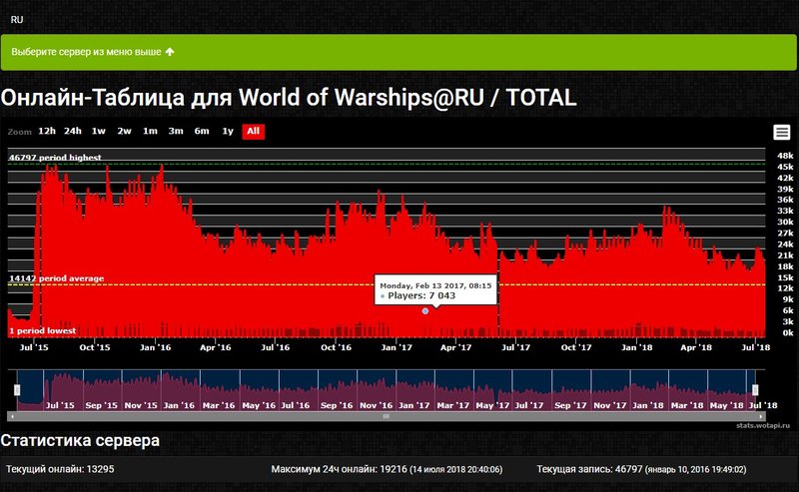This screenshot has width=799, height=492.
Task: Select the 12h zoom range
Action: 47,131
